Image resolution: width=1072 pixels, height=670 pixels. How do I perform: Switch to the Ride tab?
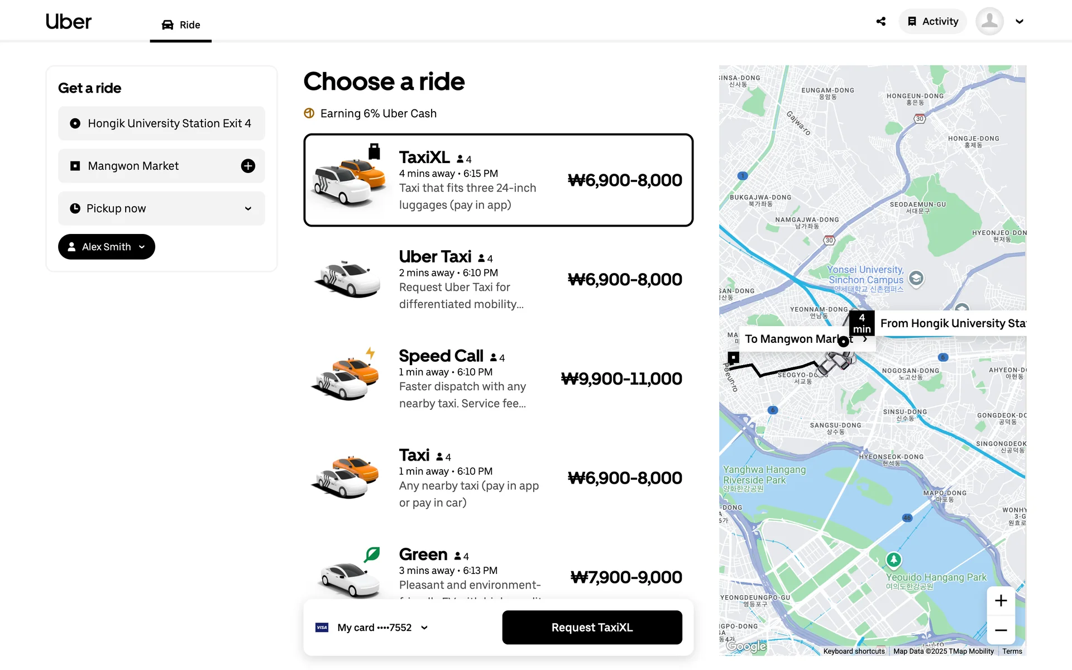181,25
